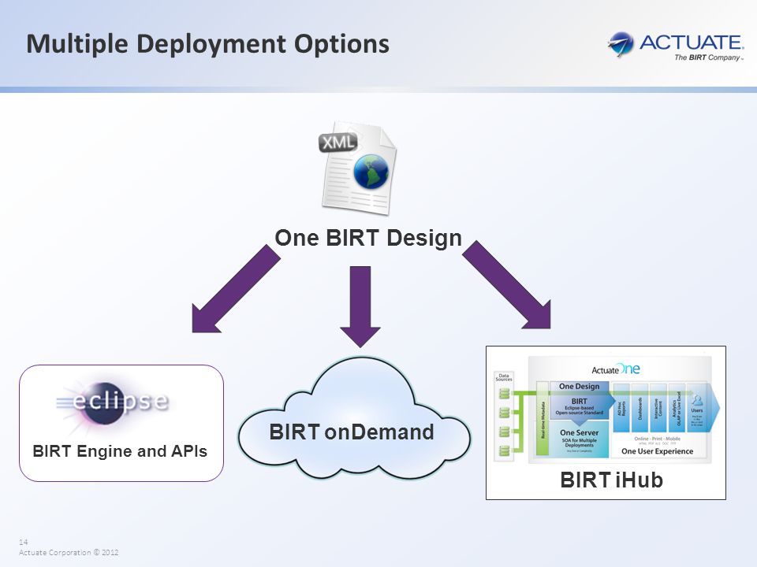Click the 'Ad Hoc Reports' column
Viewport: 757px width, 567px height.
tap(621, 408)
